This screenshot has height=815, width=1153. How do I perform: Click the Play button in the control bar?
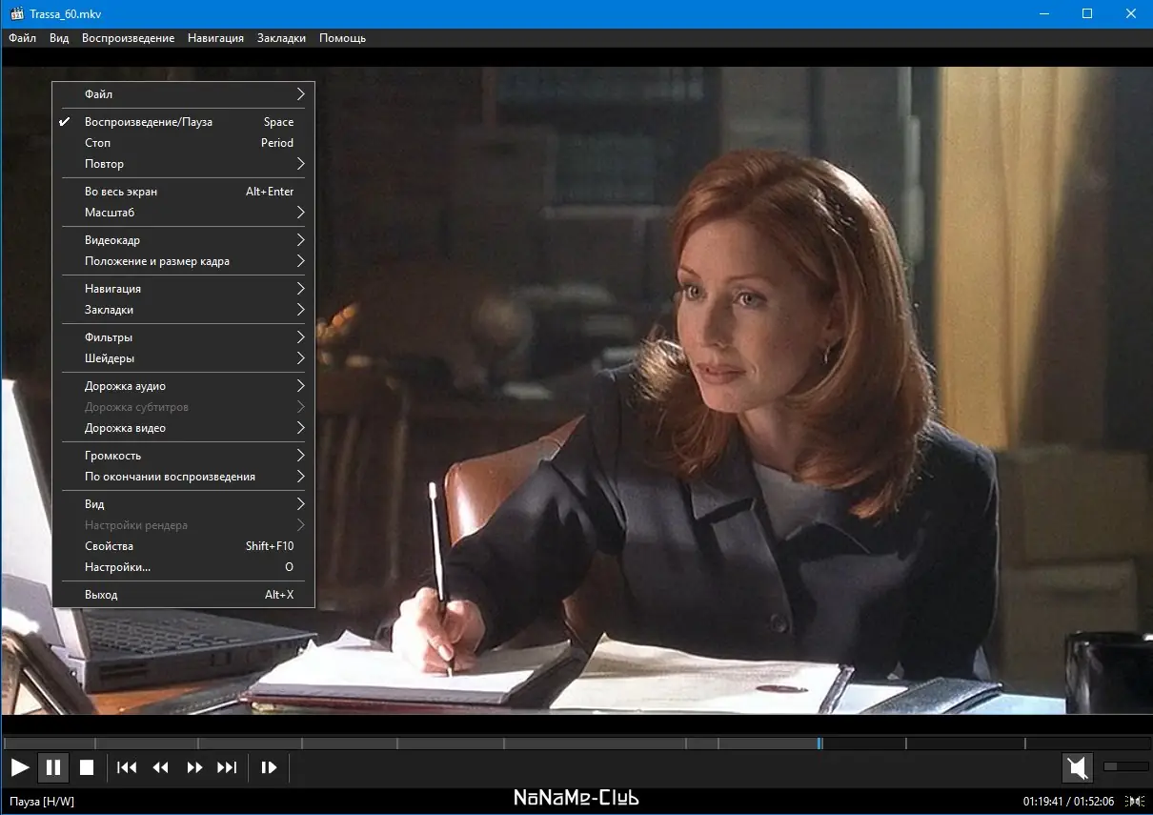point(20,767)
